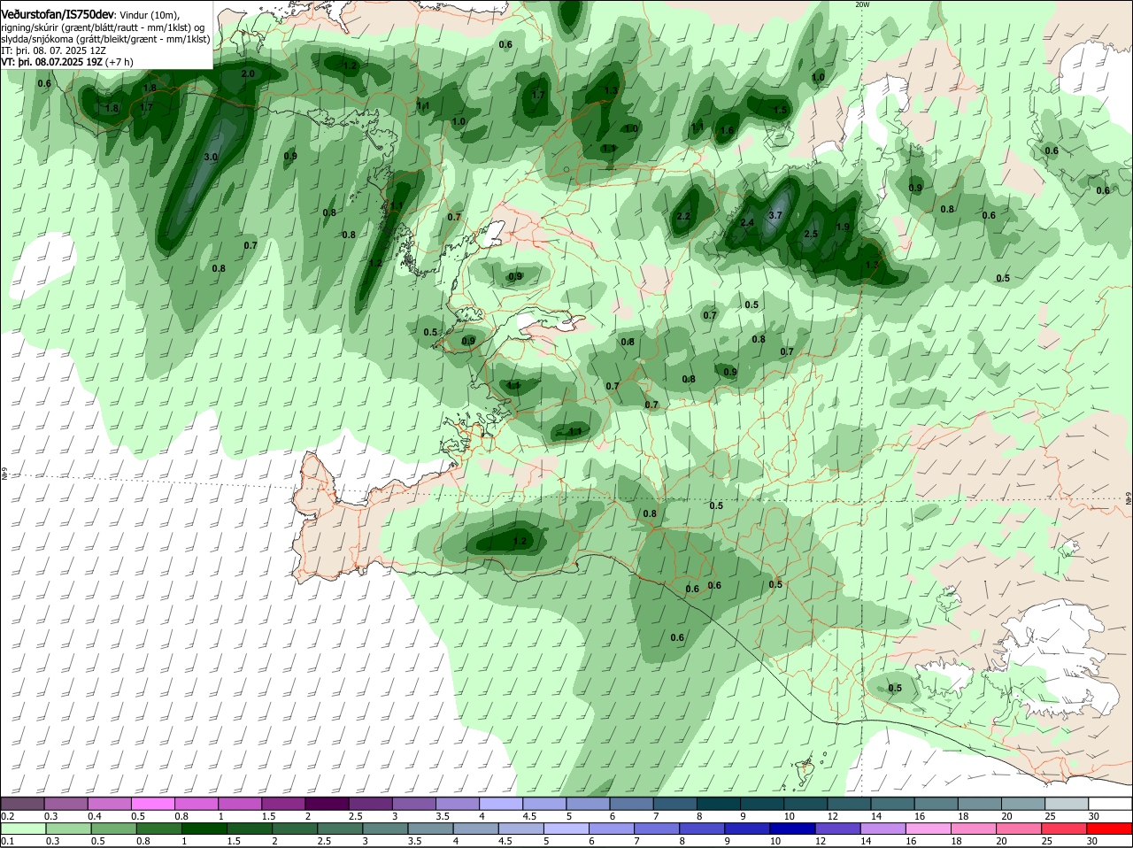Screen dimensions: 1133x848
Task: Click the VT: þri. 08.07.2025 19Z (+7 h) line
Action: tap(67, 62)
